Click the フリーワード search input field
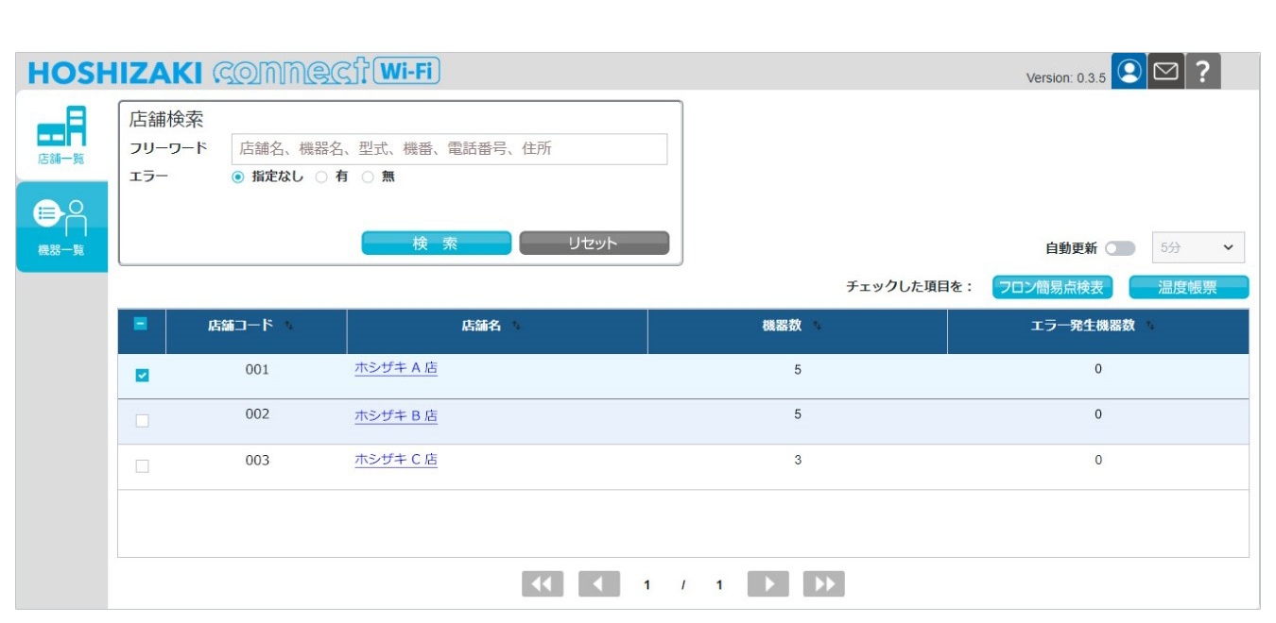 click(x=449, y=149)
